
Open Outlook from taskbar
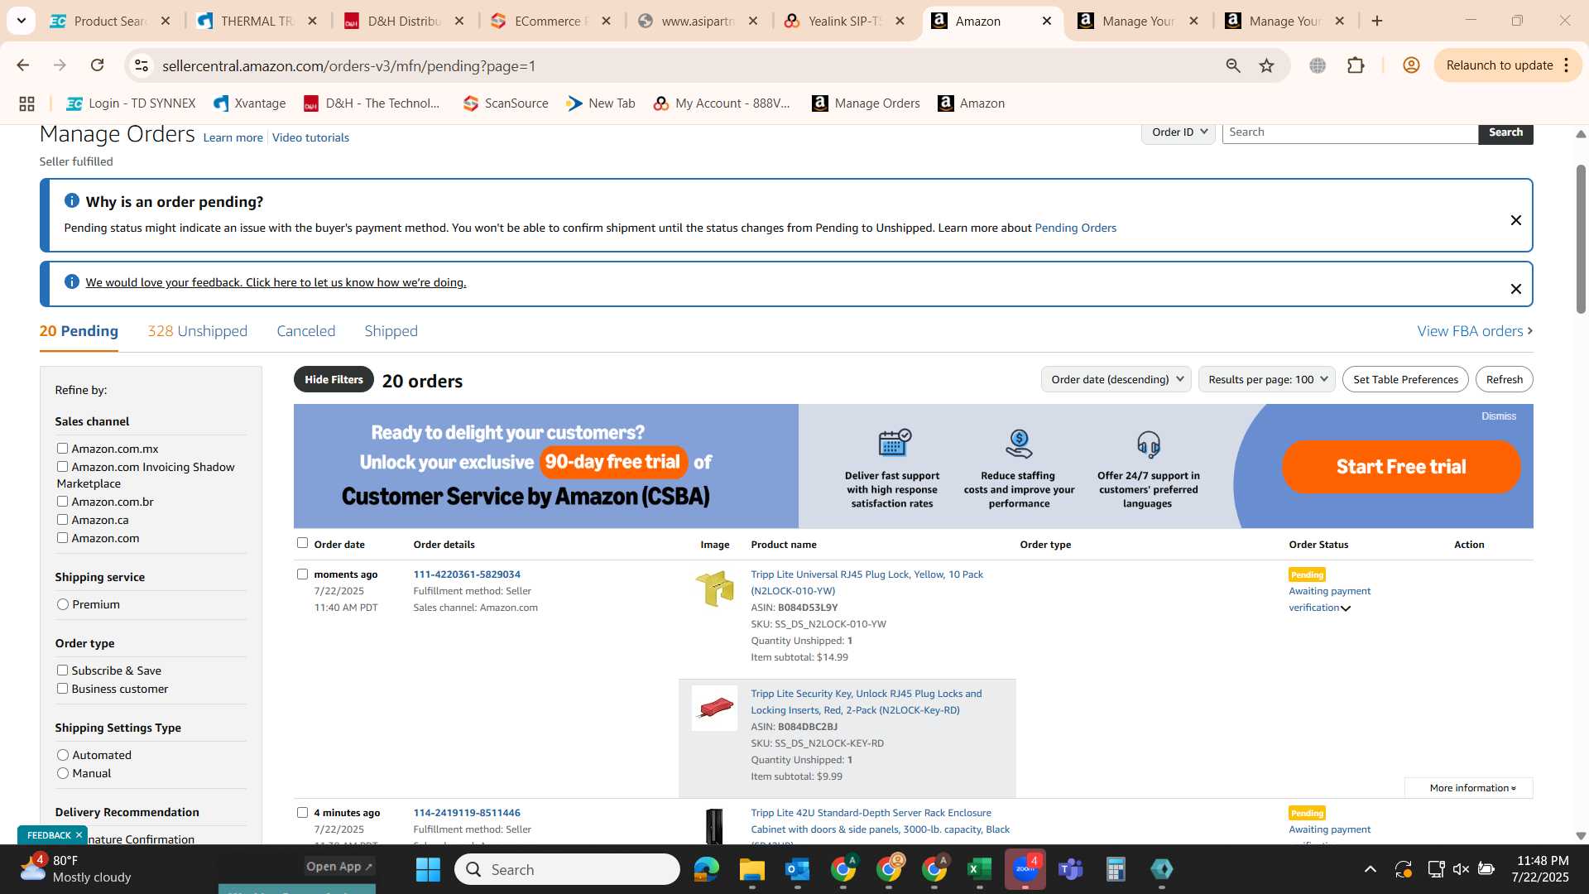click(x=797, y=869)
